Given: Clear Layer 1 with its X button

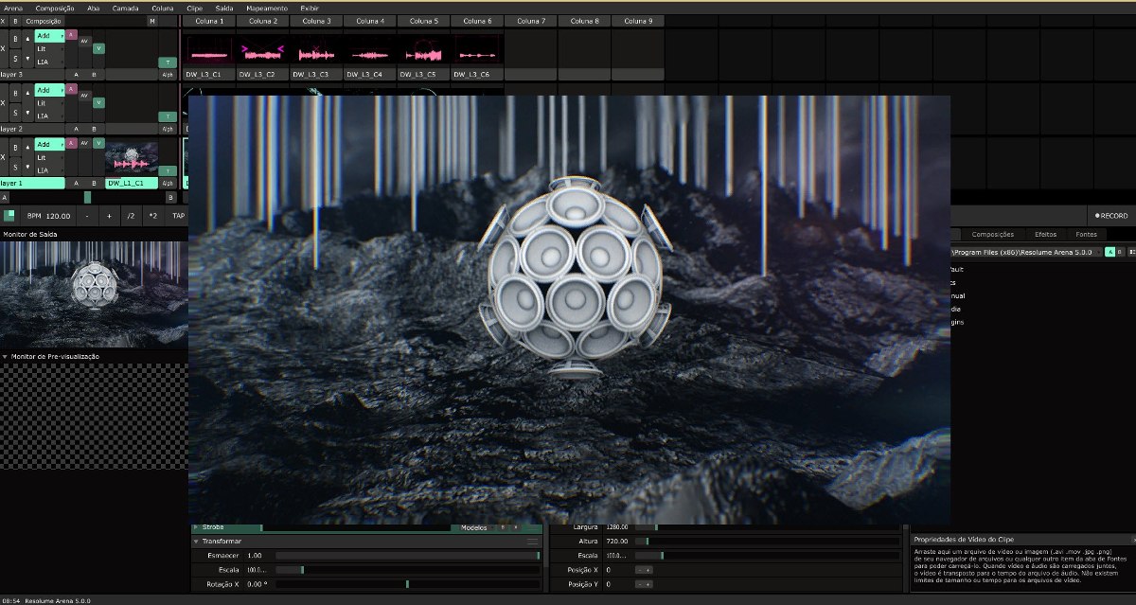Looking at the screenshot, I should [3, 155].
